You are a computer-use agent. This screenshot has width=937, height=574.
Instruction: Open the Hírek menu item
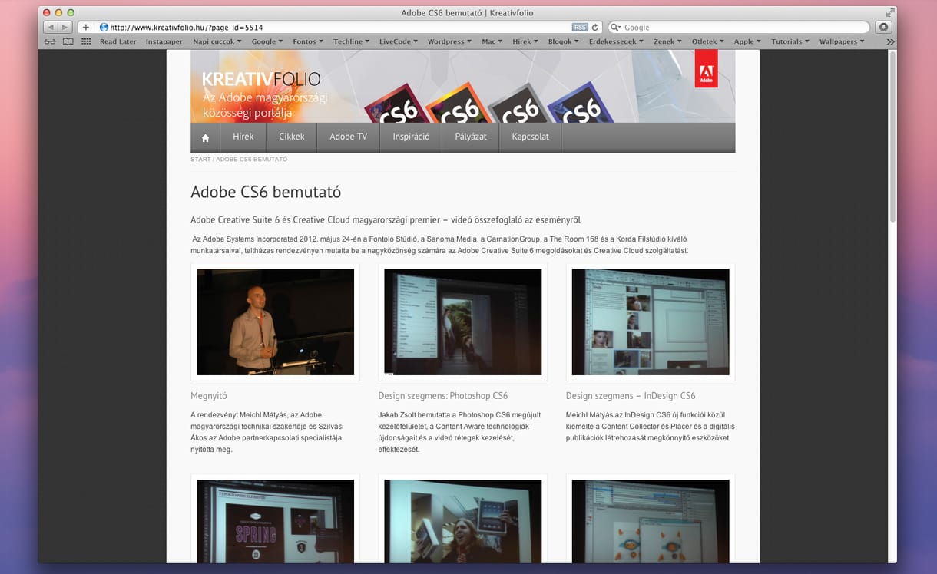(x=243, y=137)
